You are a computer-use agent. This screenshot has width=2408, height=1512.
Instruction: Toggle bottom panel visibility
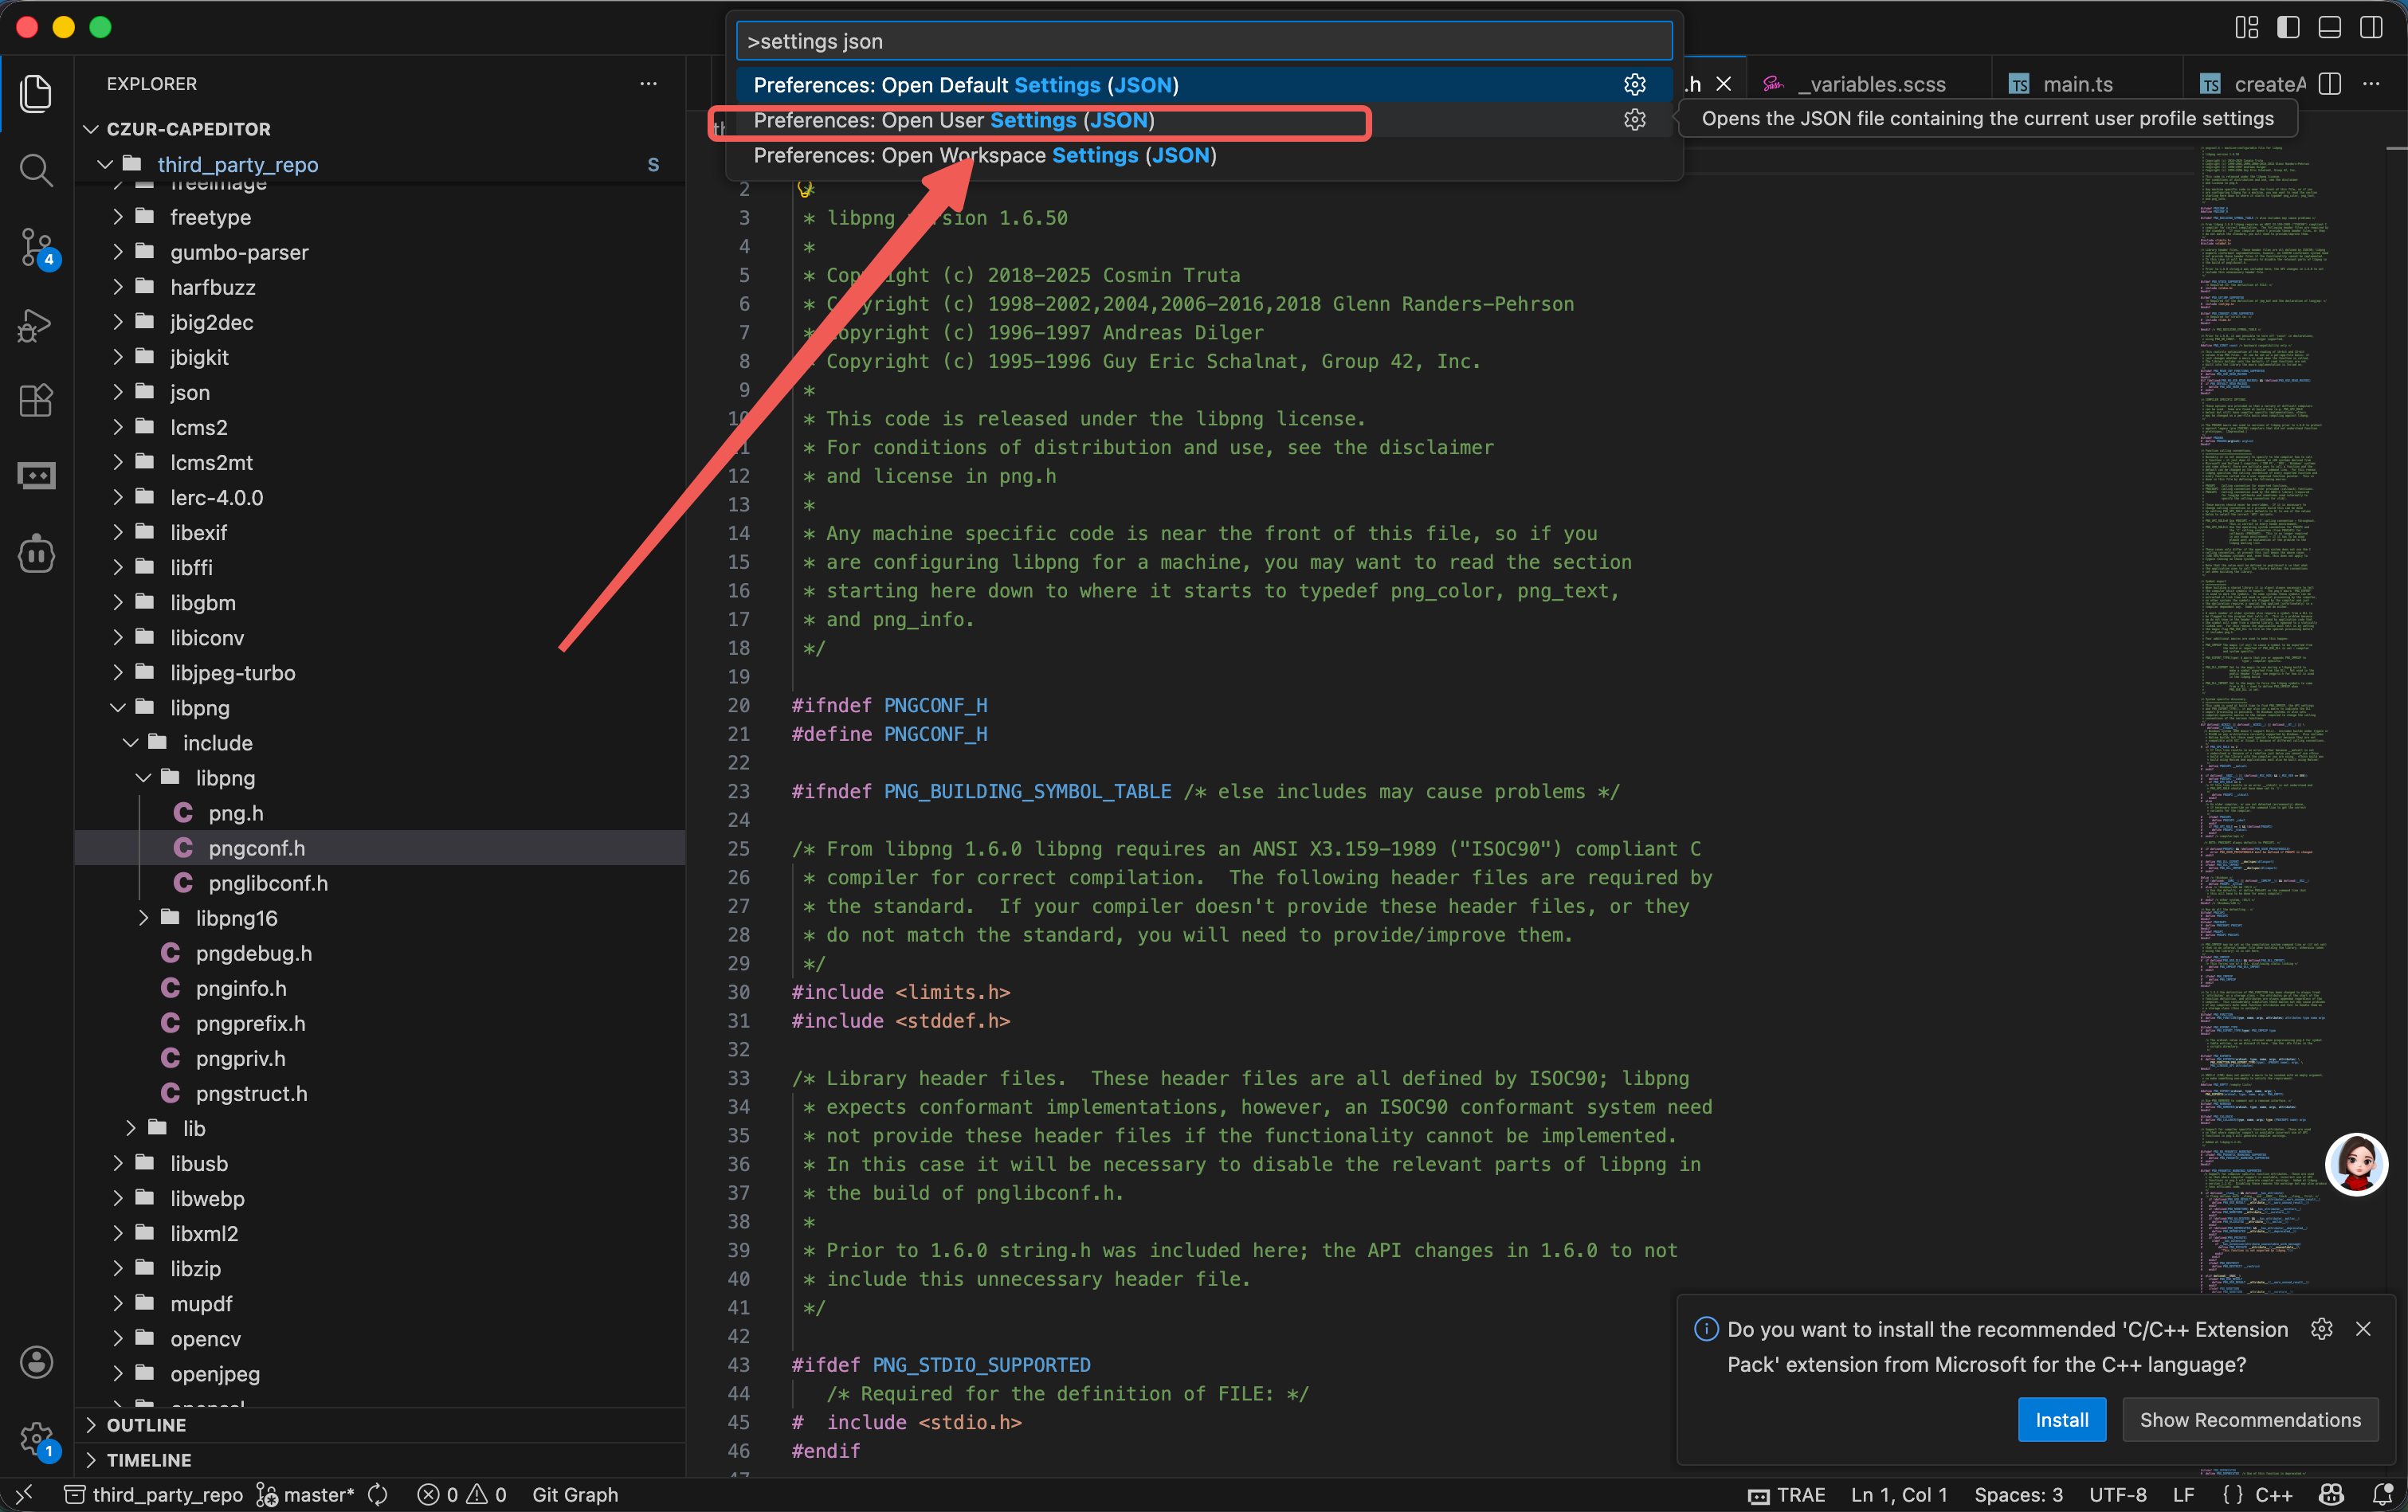point(2330,27)
